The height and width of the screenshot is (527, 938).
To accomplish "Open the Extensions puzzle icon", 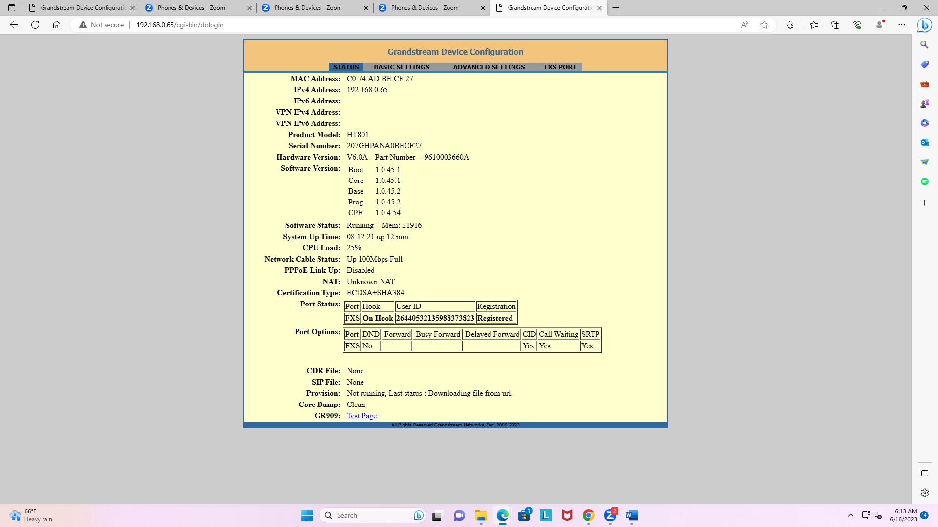I will click(x=790, y=25).
